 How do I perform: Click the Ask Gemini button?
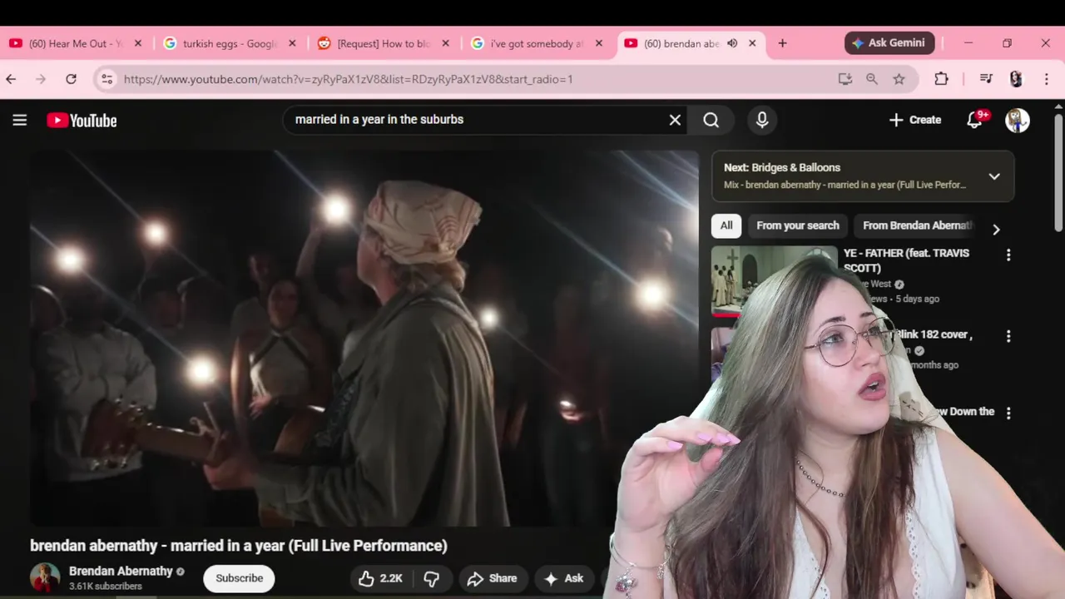(x=889, y=43)
